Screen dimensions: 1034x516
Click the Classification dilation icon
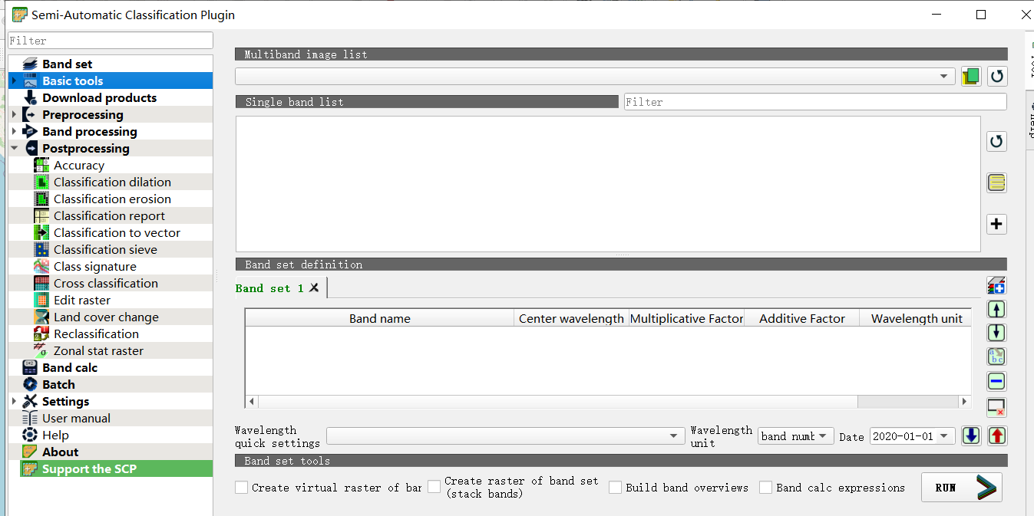click(41, 182)
